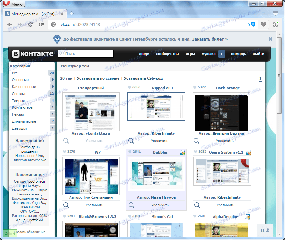Close the VK festival banner

pos(271,39)
